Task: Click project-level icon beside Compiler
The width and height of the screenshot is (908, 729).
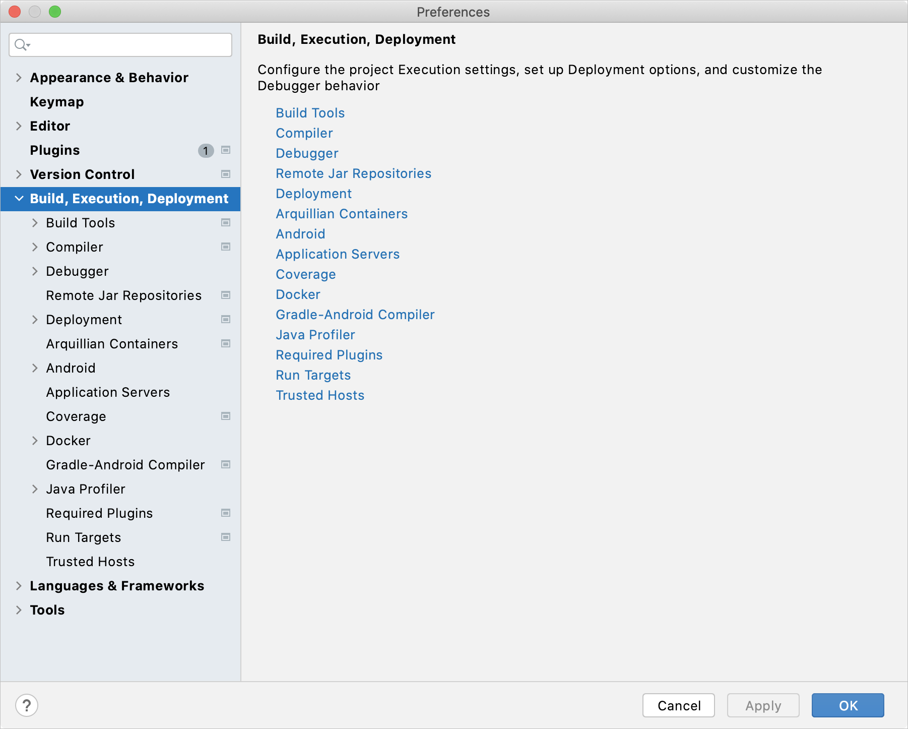Action: [226, 247]
